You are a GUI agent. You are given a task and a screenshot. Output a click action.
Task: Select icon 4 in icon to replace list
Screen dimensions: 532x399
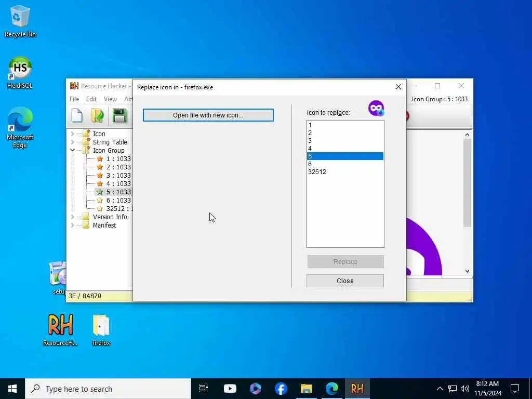point(345,148)
